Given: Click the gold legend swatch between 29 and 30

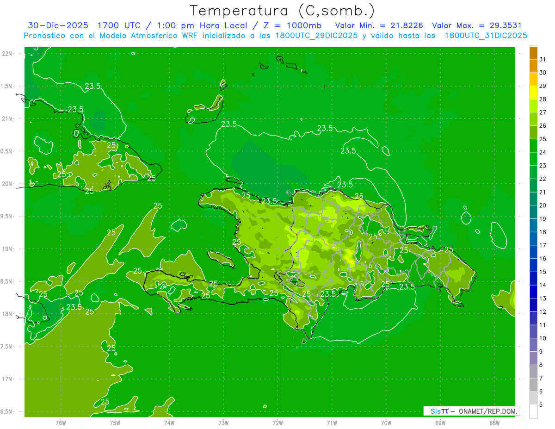Looking at the screenshot, I should 533,79.
